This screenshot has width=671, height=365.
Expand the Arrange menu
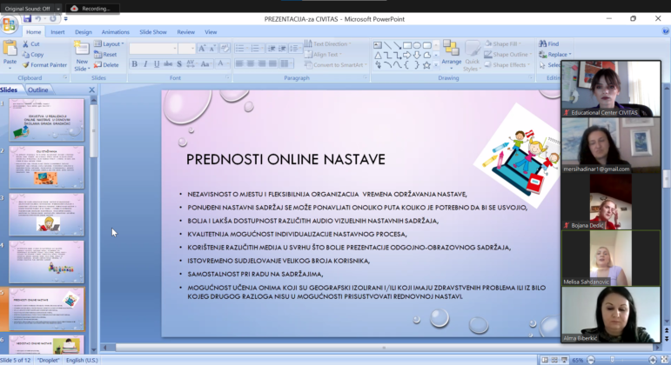451,56
